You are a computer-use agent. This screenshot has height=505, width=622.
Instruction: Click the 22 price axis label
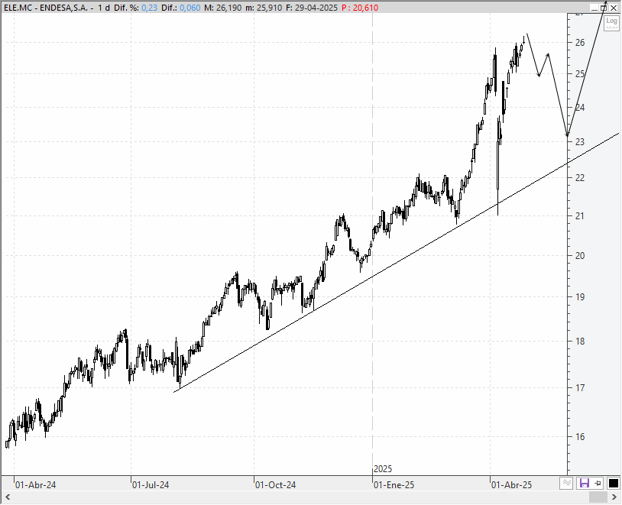point(580,177)
